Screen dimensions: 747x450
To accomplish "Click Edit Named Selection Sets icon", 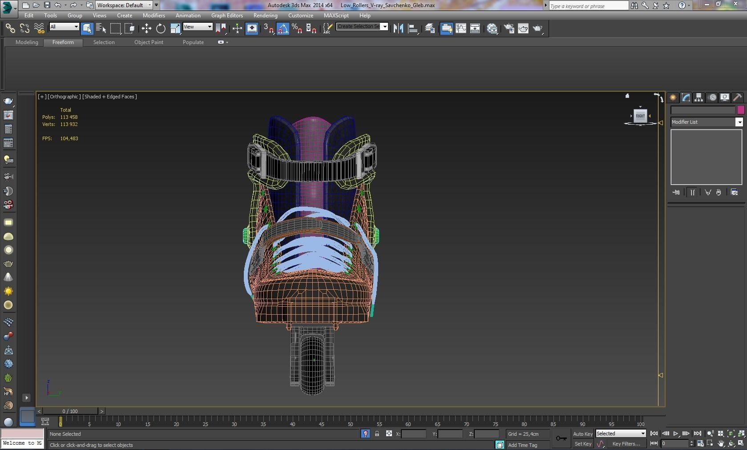I will pos(327,28).
